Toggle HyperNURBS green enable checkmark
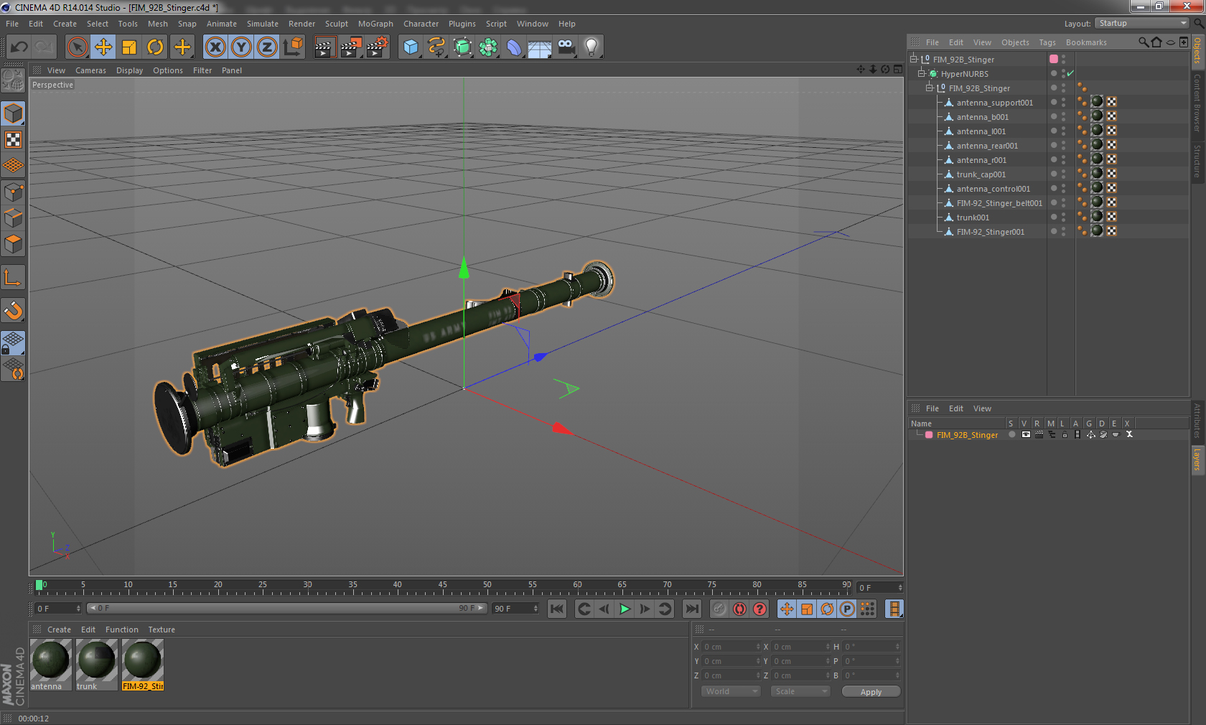Viewport: 1206px width, 725px height. pos(1070,74)
